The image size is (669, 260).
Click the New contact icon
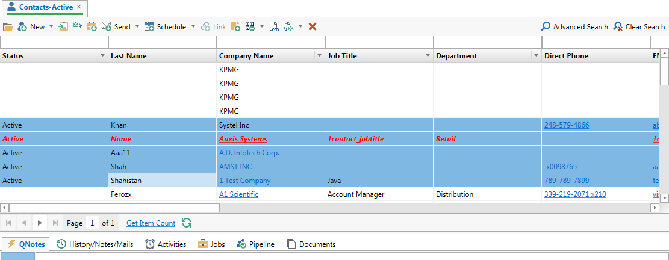22,27
